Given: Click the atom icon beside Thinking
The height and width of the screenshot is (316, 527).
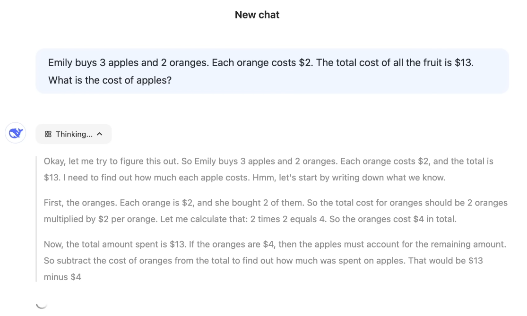Looking at the screenshot, I should coord(48,134).
